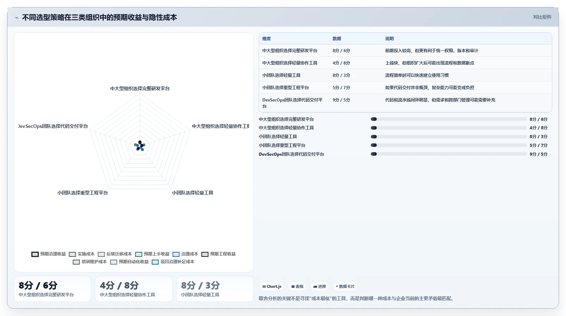Click the 维度 column header
Screen dimensions: 566x316
pyautogui.click(x=266, y=39)
